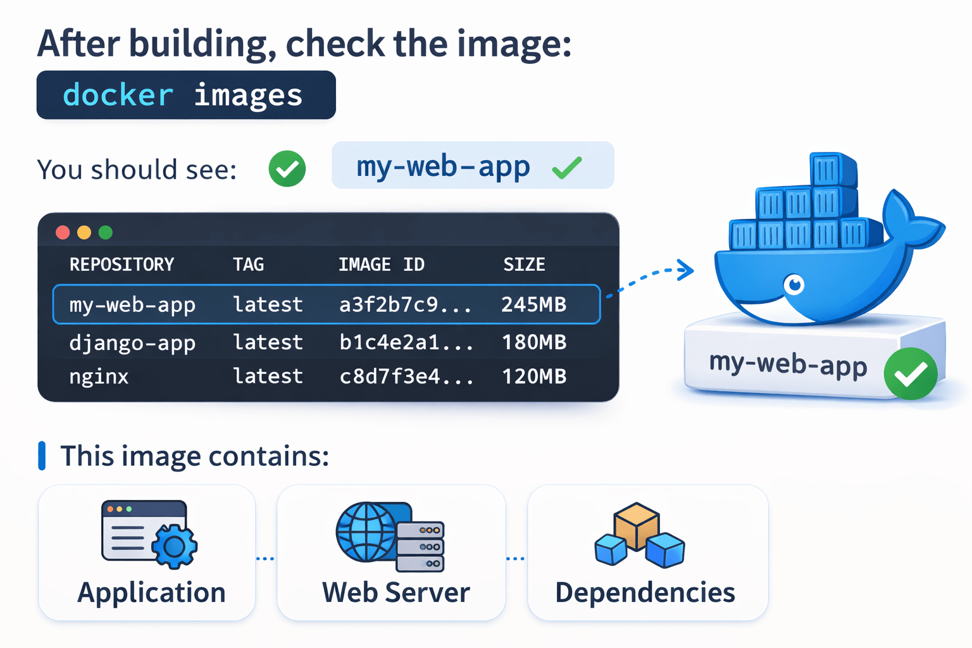Click image ID 'b1c4e2a1...'
Viewport: 972px width, 648px height.
coord(406,343)
